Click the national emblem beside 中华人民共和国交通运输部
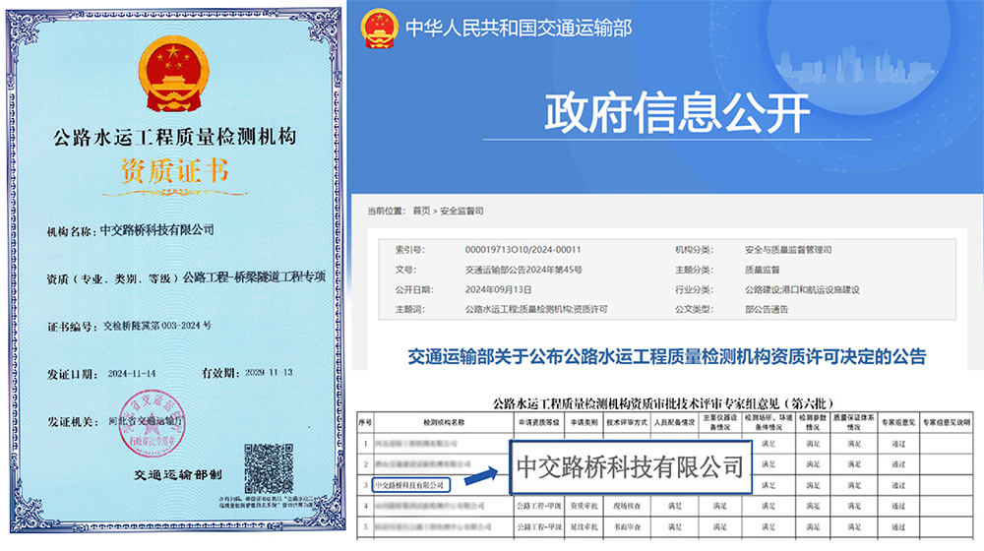The image size is (984, 551). (x=380, y=28)
